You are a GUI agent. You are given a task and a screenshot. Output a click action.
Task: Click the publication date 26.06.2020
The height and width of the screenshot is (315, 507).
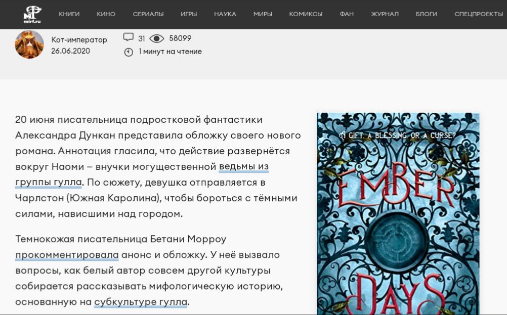(70, 51)
